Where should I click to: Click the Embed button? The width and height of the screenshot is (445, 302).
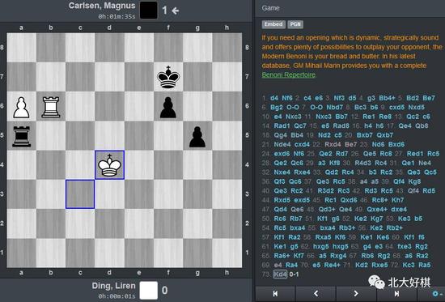[x=273, y=24]
